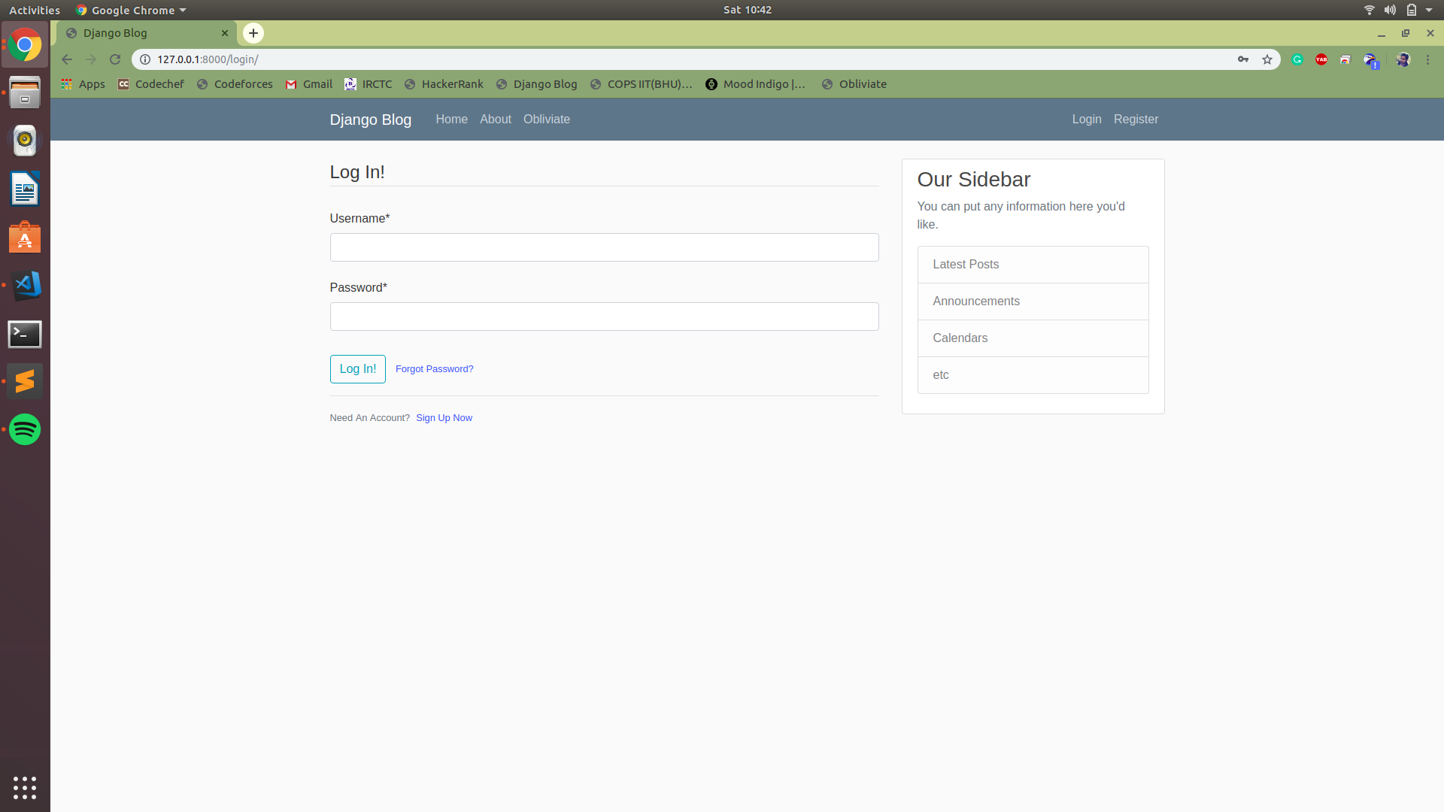Open saved passwords key icon
Screen dimensions: 1444x812
pyautogui.click(x=1243, y=59)
